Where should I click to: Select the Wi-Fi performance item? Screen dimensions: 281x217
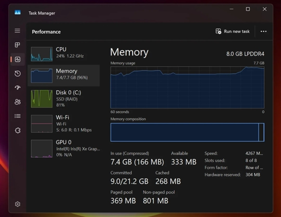coord(64,124)
